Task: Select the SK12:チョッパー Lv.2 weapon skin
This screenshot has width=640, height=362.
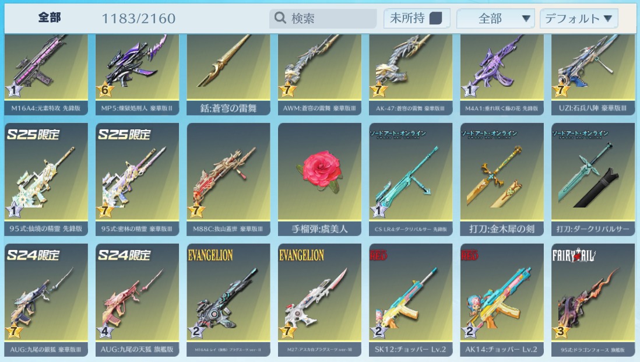Action: pos(410,300)
